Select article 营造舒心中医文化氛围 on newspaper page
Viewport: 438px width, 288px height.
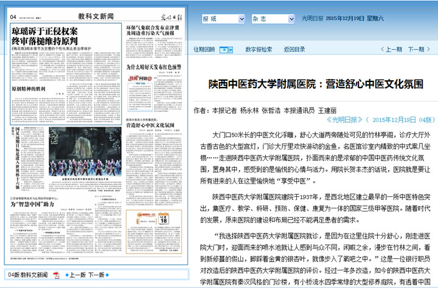[x=151, y=125]
